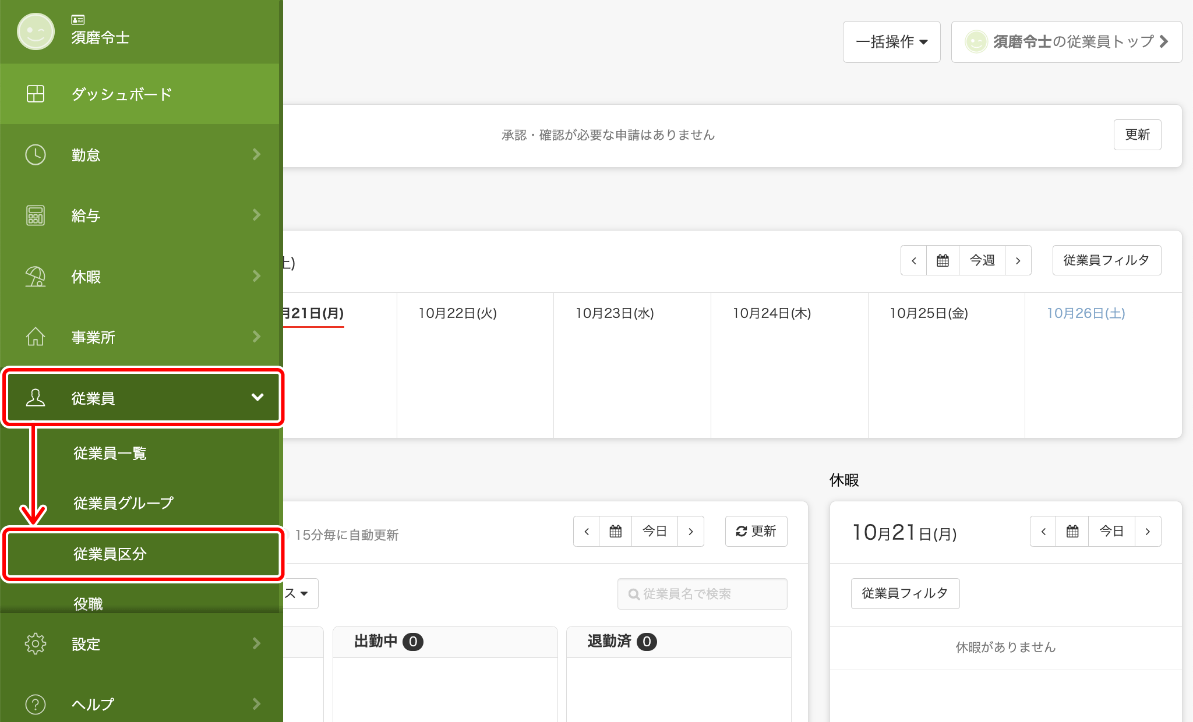
Task: Select 従業員グループ submenu item
Action: click(123, 503)
